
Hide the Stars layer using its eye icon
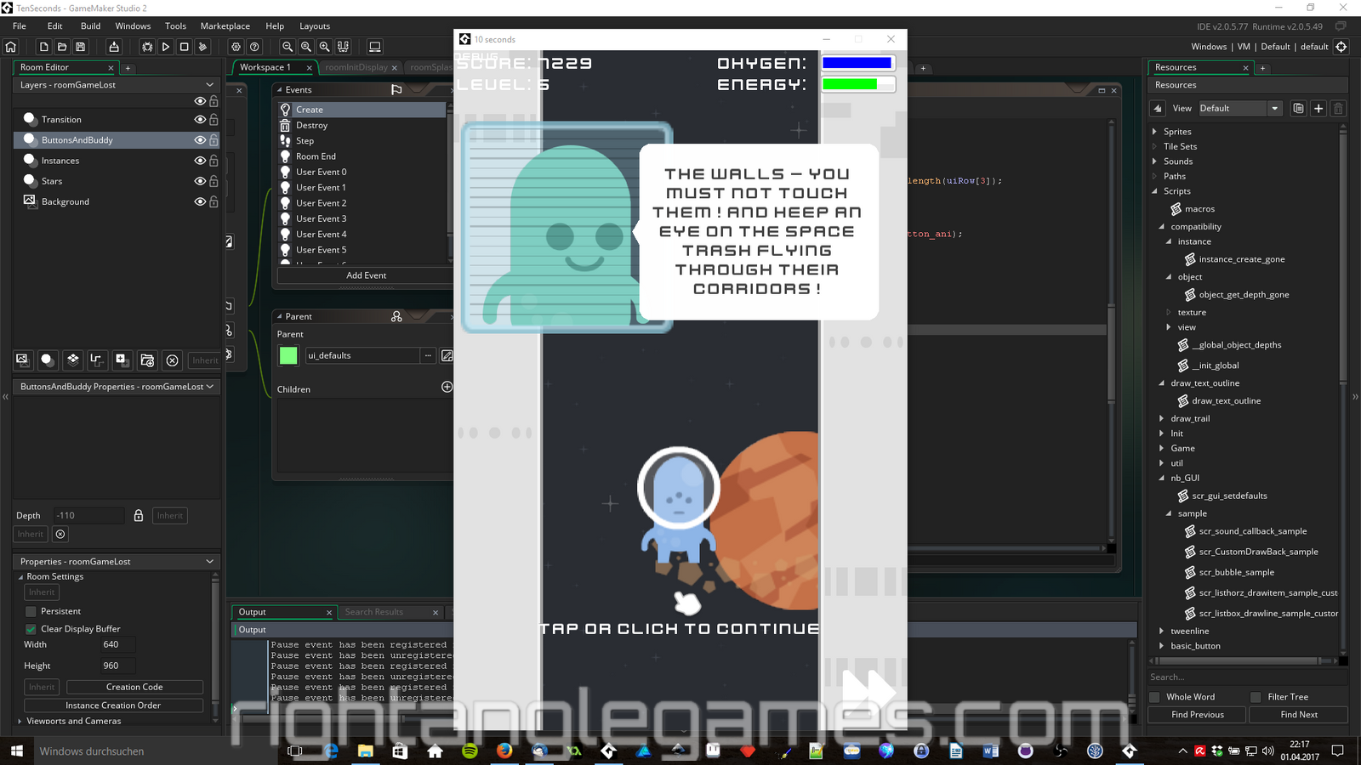(200, 181)
